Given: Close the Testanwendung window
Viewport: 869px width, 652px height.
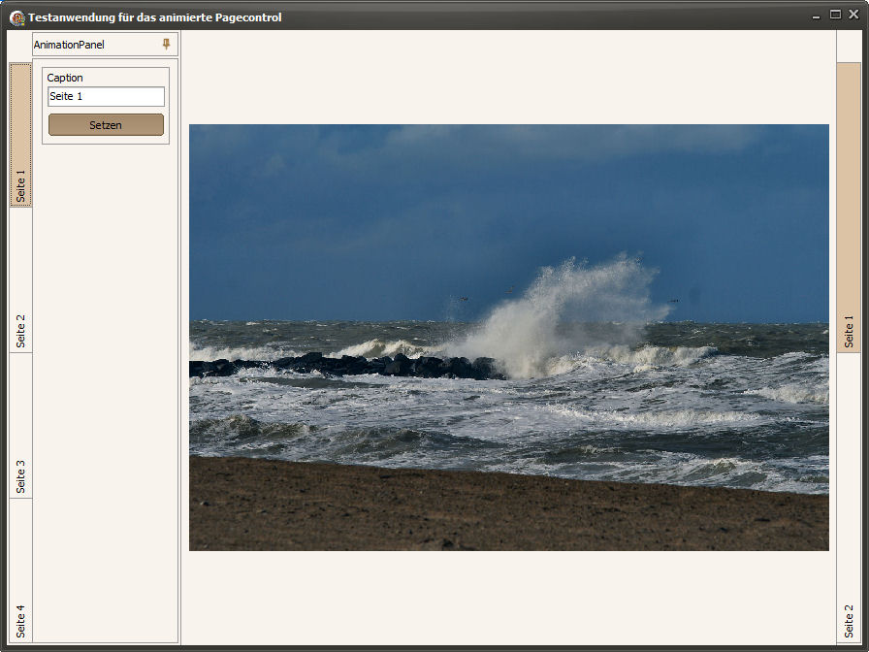Looking at the screenshot, I should 853,15.
